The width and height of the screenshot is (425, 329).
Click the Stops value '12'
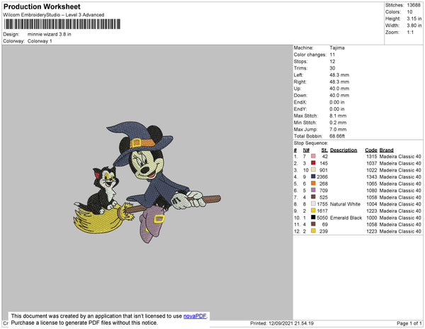332,62
